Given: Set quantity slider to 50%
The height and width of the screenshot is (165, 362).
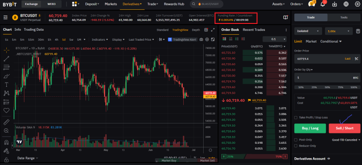Looking at the screenshot, I should pyautogui.click(x=327, y=87).
